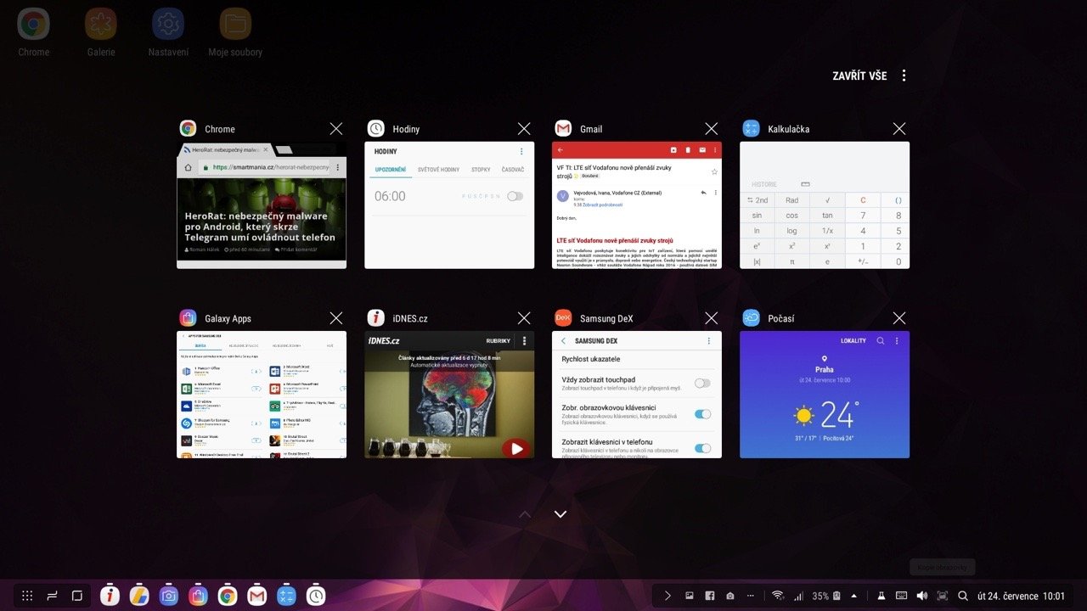Select the Upozornění tab in Hodiny
1087x611 pixels.
(x=391, y=170)
